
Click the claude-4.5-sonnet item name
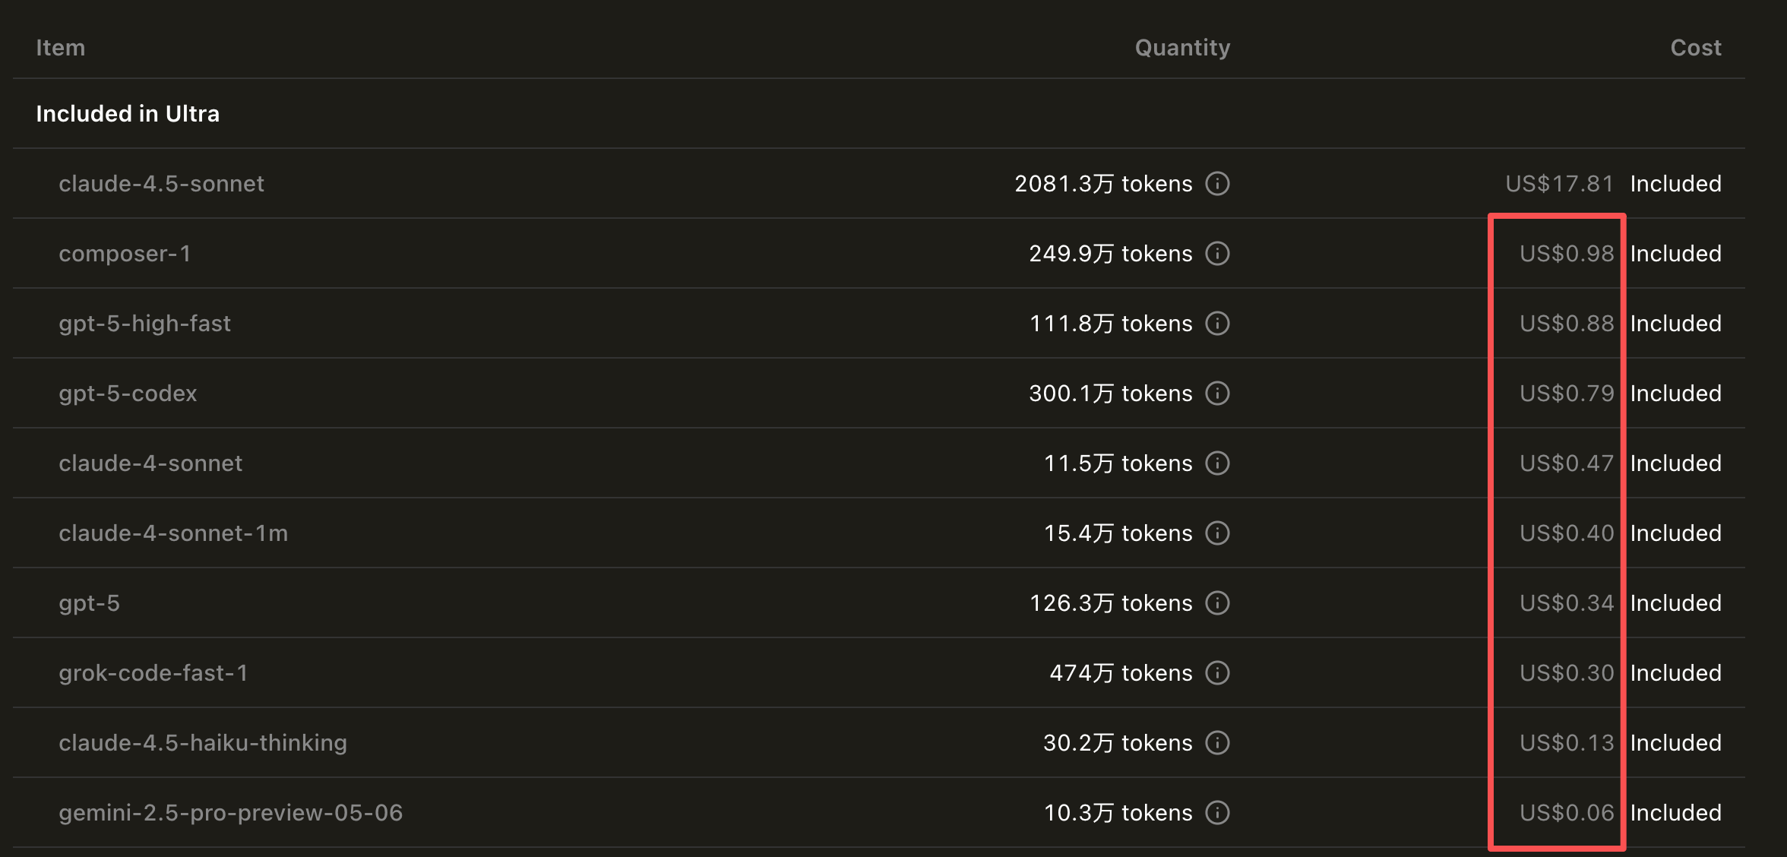161,184
